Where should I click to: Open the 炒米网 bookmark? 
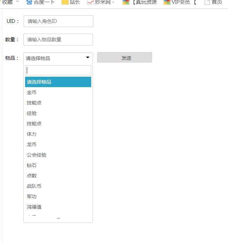(x=101, y=2)
